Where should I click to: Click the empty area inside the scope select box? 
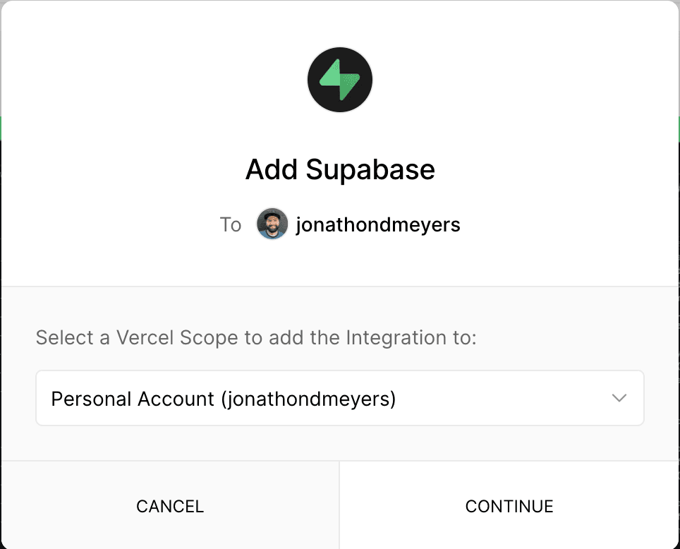pos(503,398)
